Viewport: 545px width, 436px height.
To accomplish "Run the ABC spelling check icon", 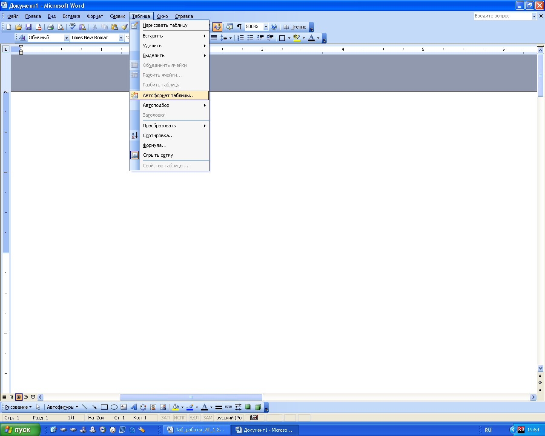I will pos(73,27).
